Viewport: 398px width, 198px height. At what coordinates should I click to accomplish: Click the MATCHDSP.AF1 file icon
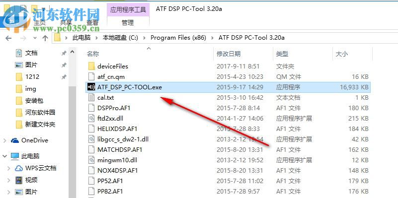click(x=91, y=149)
